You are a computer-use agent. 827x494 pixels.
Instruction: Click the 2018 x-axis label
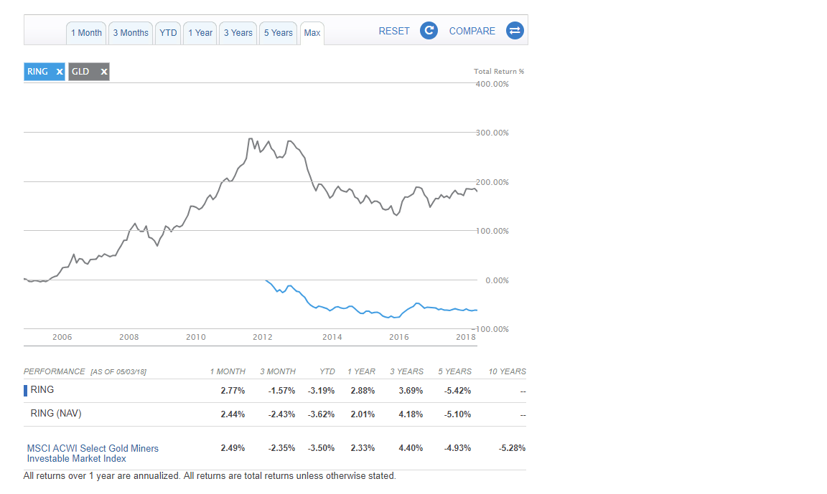(466, 337)
